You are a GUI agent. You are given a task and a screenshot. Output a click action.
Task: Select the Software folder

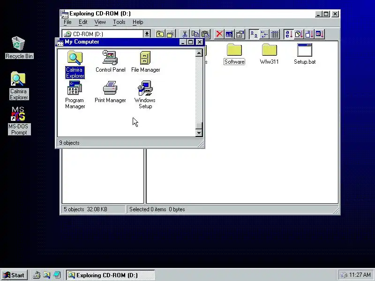point(234,54)
